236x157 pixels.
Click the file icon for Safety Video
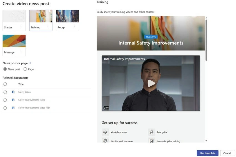tap(13, 92)
